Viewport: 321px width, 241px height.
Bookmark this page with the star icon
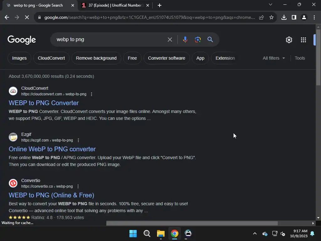click(271, 18)
